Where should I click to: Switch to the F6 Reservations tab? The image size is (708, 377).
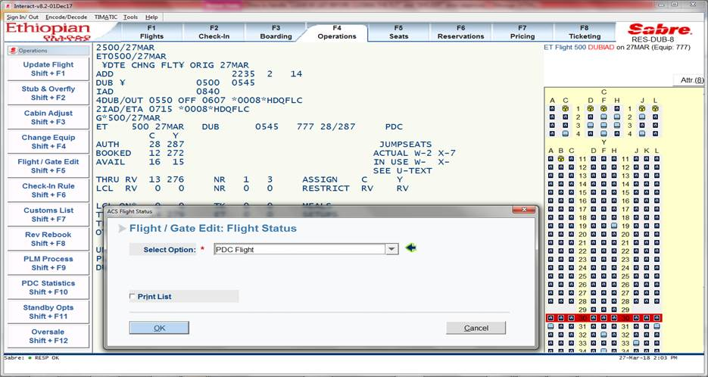click(x=460, y=32)
